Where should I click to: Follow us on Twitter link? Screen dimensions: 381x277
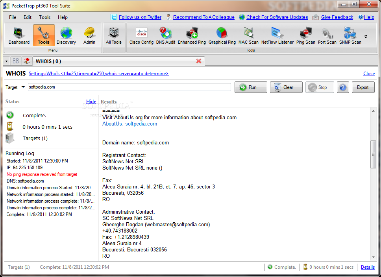[140, 17]
